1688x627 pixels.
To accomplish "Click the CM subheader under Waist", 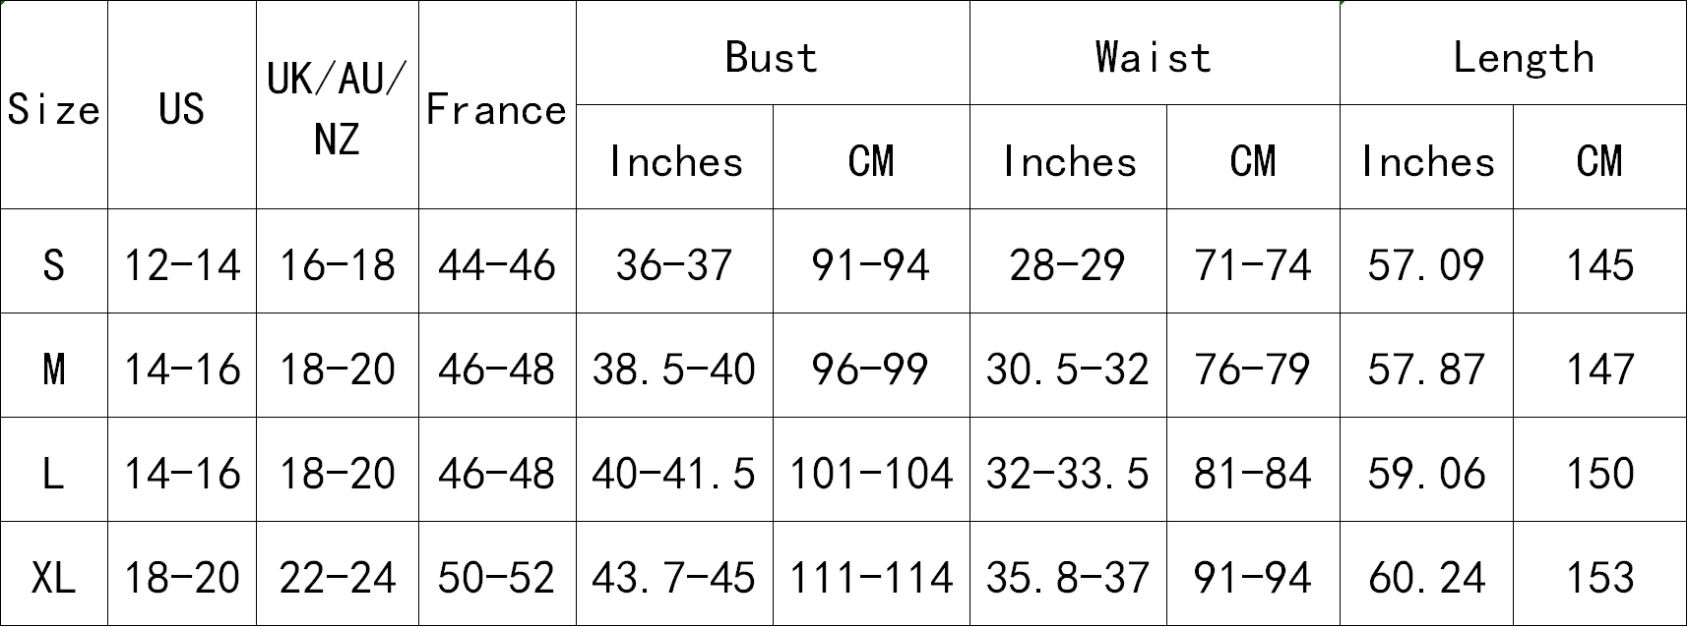I will [x=1253, y=156].
